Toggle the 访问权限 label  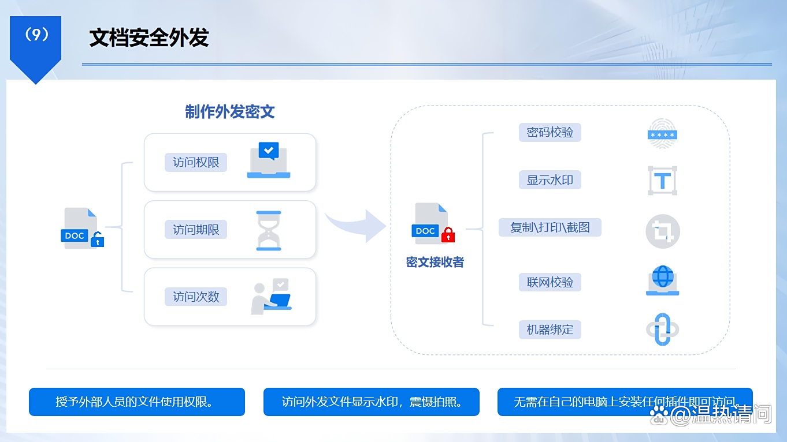196,162
